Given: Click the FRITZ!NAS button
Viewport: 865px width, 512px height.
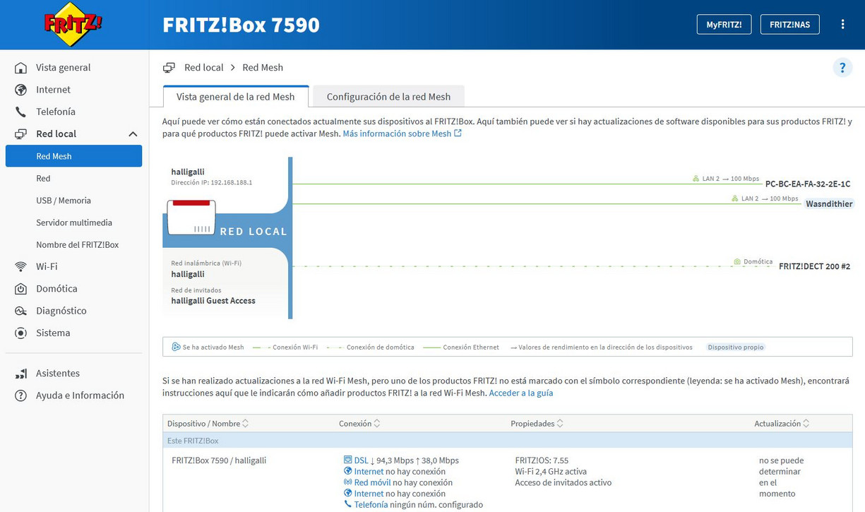Looking at the screenshot, I should pyautogui.click(x=789, y=24).
